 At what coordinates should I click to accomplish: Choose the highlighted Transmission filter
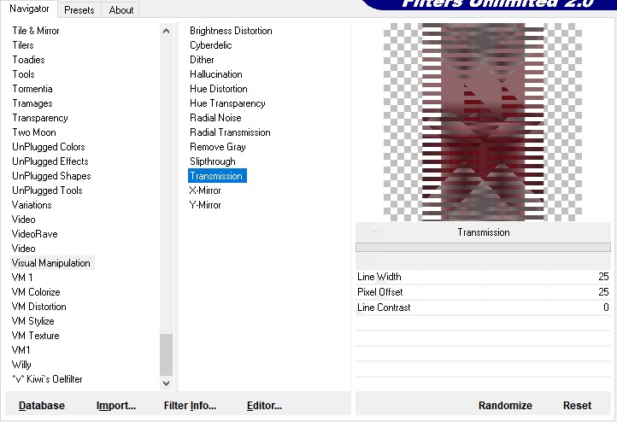tap(217, 176)
